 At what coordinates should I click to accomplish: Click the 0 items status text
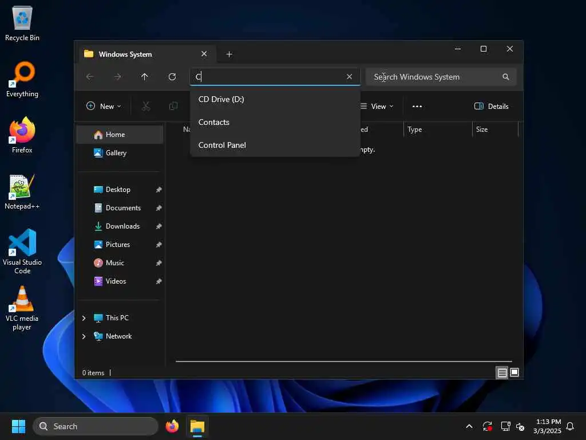93,373
